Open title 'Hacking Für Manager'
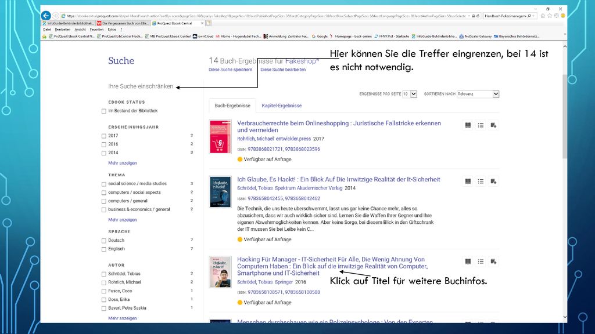Screen dimensions: 595x334 [332, 266]
